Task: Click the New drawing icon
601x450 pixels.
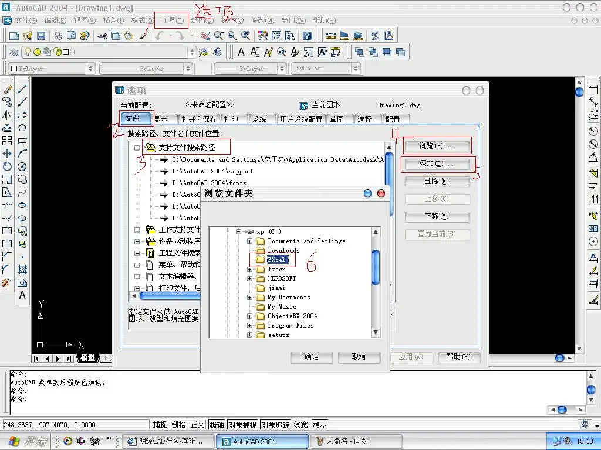Action: (x=14, y=36)
